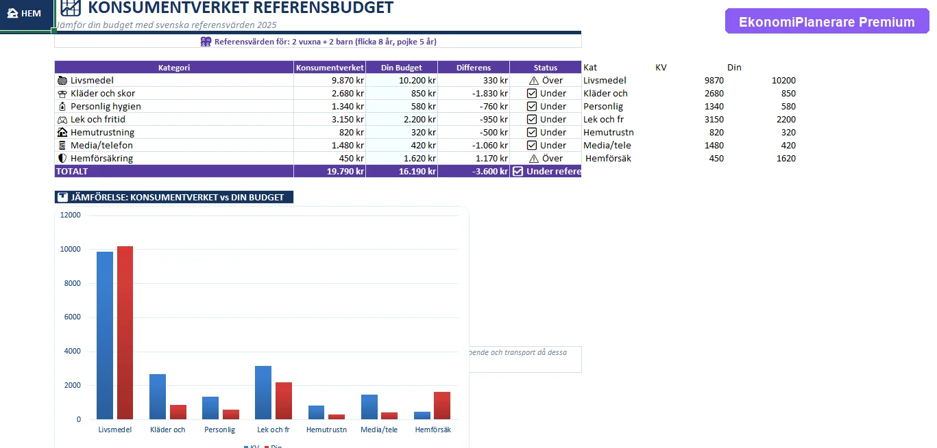
Task: Select the 9870 helper data cell
Action: point(714,81)
